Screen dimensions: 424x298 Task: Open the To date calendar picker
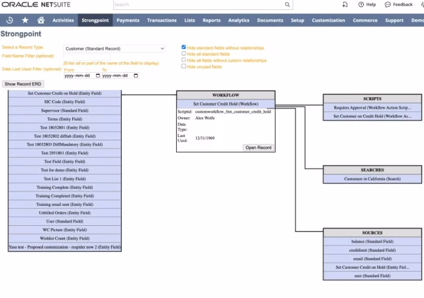point(136,75)
